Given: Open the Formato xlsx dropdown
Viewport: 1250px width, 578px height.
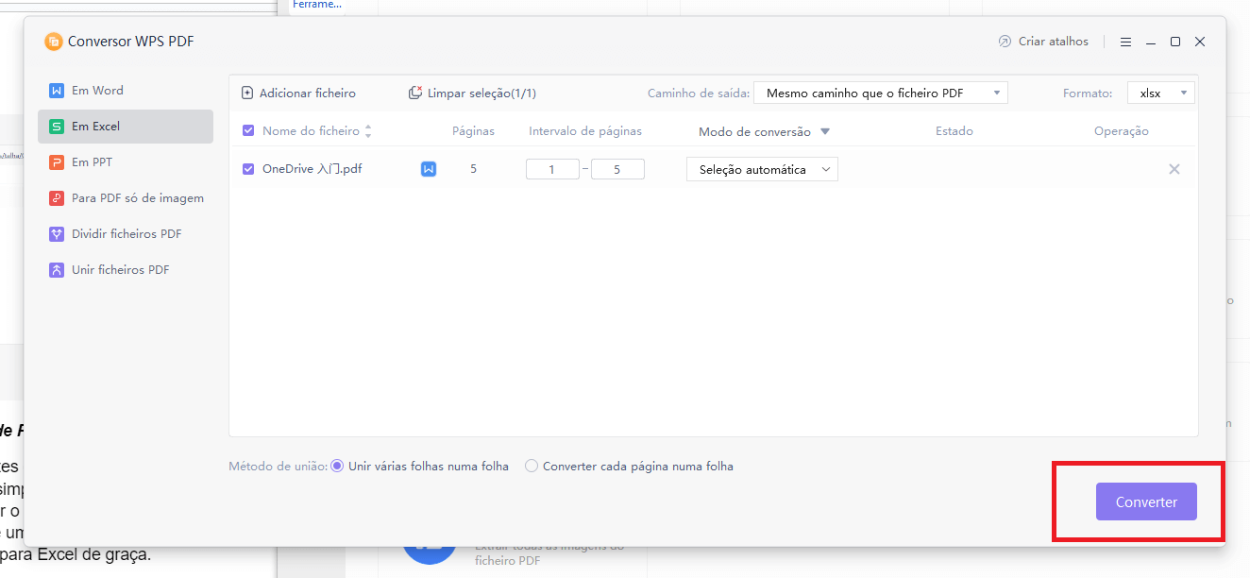Looking at the screenshot, I should [1160, 93].
